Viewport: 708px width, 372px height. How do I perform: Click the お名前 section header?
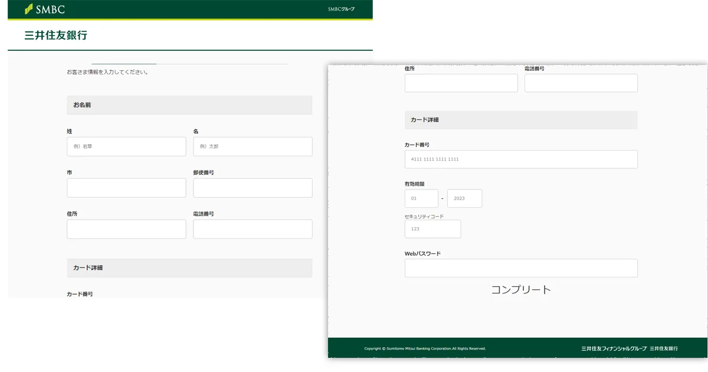pyautogui.click(x=189, y=105)
